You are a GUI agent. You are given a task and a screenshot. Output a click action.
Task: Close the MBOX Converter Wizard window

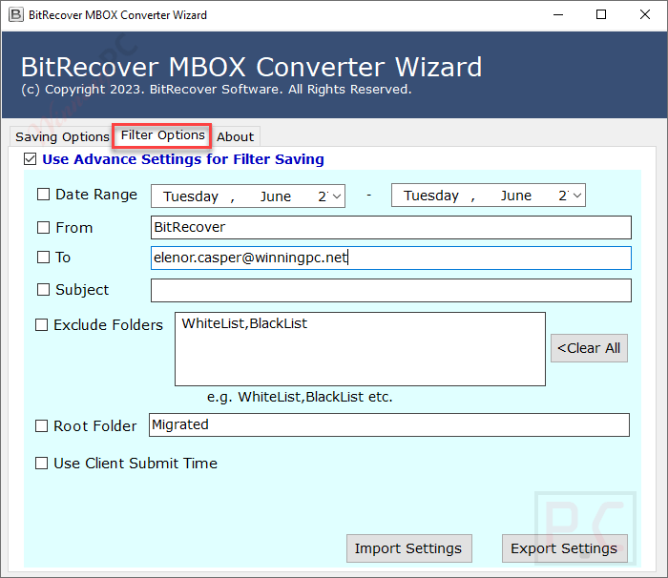tap(644, 15)
